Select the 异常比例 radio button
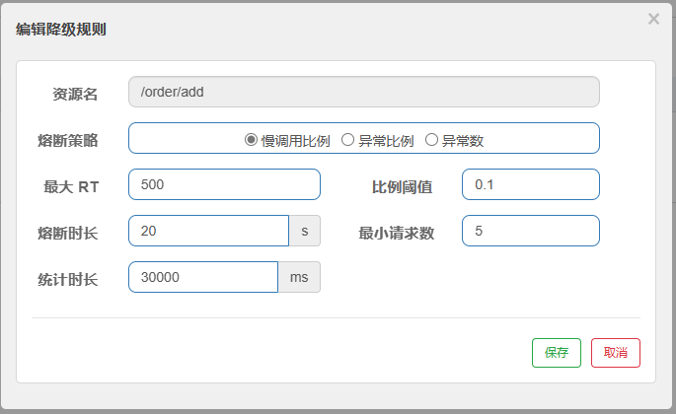The width and height of the screenshot is (676, 414). (x=347, y=140)
